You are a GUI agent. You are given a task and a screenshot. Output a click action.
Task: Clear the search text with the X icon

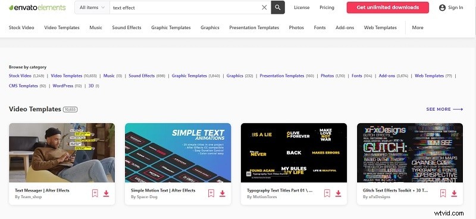264,8
